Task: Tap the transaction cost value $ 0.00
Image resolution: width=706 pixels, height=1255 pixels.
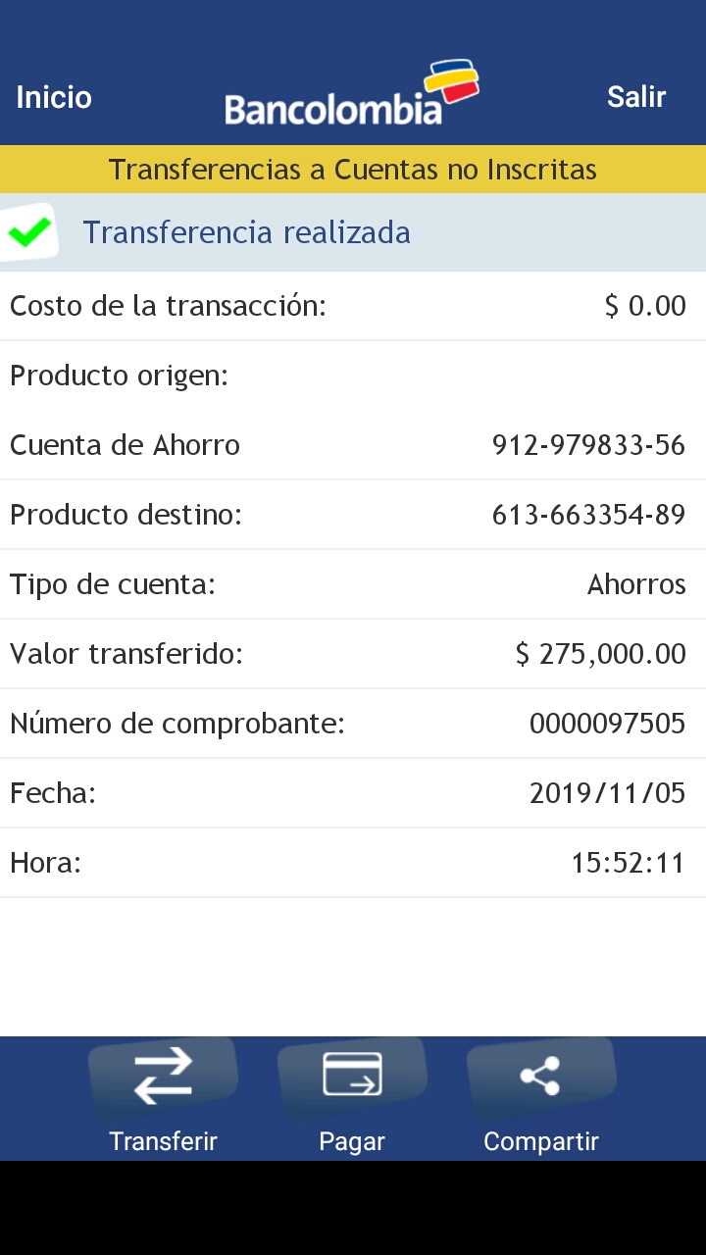Action: pyautogui.click(x=645, y=306)
